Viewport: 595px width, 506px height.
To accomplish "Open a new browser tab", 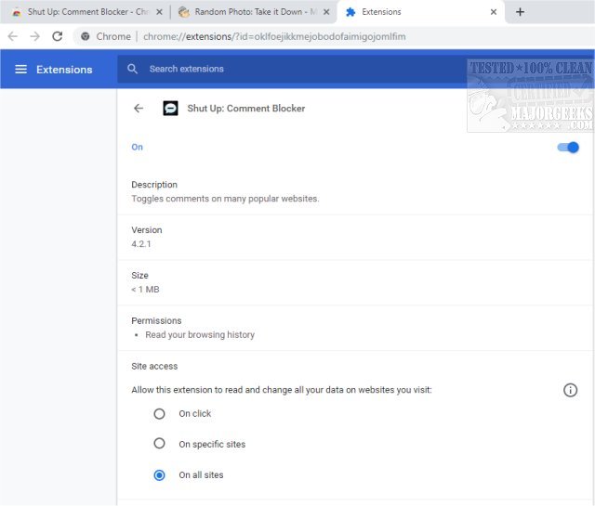I will [x=520, y=12].
